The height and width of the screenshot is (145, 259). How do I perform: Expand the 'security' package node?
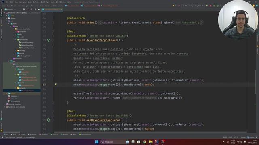pos(15,50)
